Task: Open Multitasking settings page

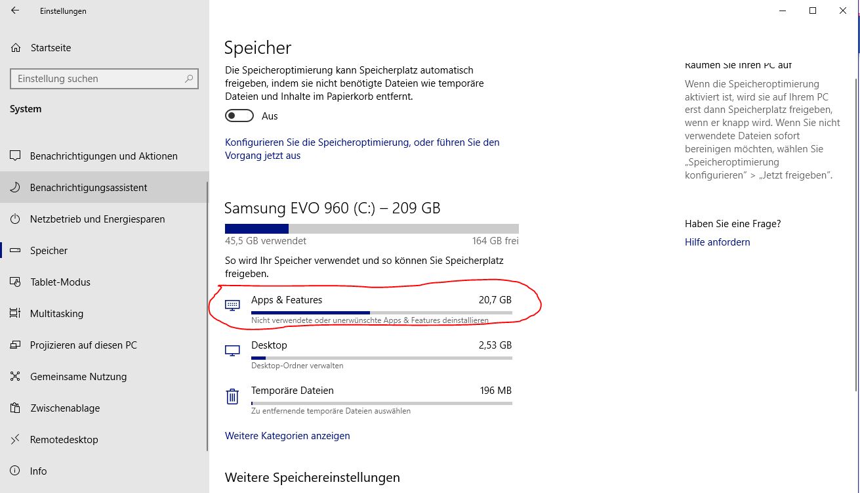Action: pos(104,314)
